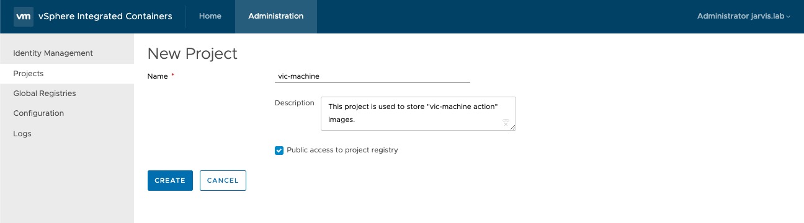Image resolution: width=804 pixels, height=223 pixels.
Task: Click the Description box resize handle
Action: [x=513, y=128]
